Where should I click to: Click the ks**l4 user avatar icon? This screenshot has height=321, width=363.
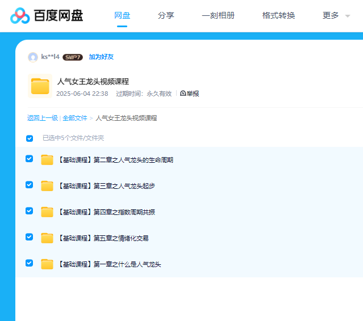33,57
